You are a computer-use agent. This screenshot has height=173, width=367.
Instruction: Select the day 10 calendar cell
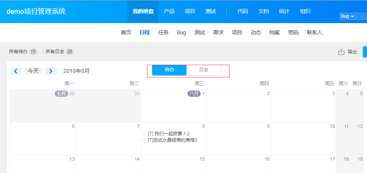[x=303, y=139]
